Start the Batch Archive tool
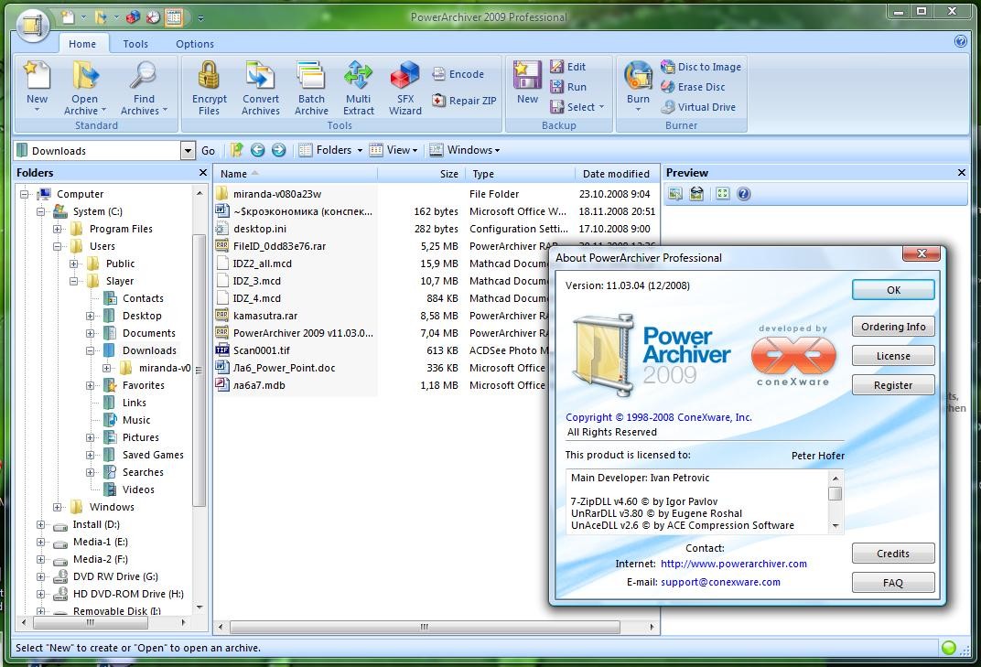The image size is (981, 667). click(x=311, y=88)
